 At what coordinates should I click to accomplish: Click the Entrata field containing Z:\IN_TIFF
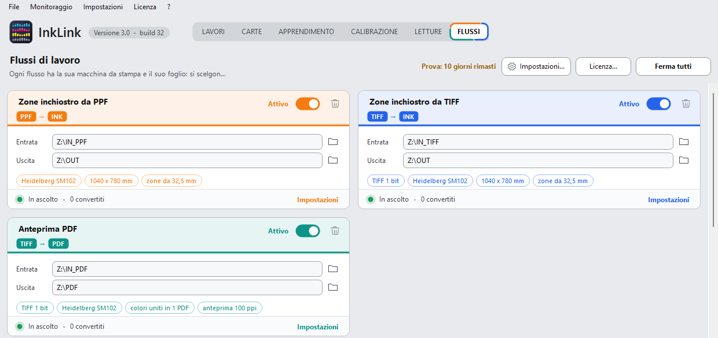[x=538, y=142]
